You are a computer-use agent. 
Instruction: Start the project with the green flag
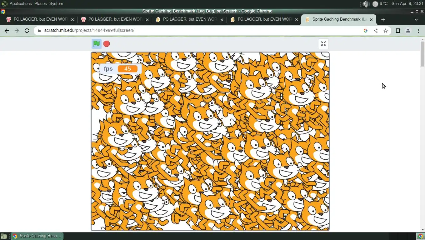(x=97, y=44)
